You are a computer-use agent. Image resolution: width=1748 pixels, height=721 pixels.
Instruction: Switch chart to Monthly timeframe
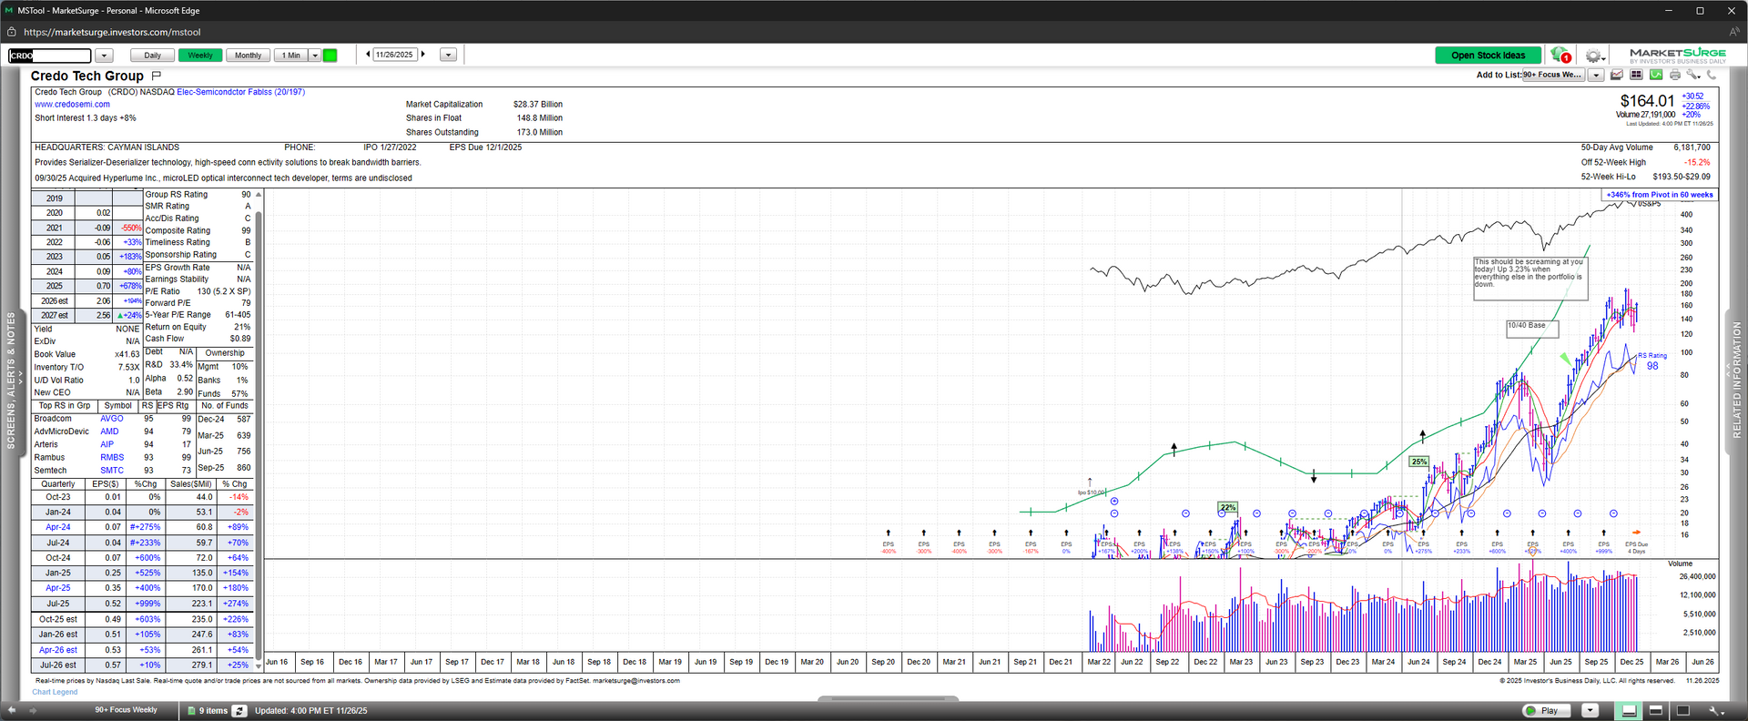click(248, 56)
